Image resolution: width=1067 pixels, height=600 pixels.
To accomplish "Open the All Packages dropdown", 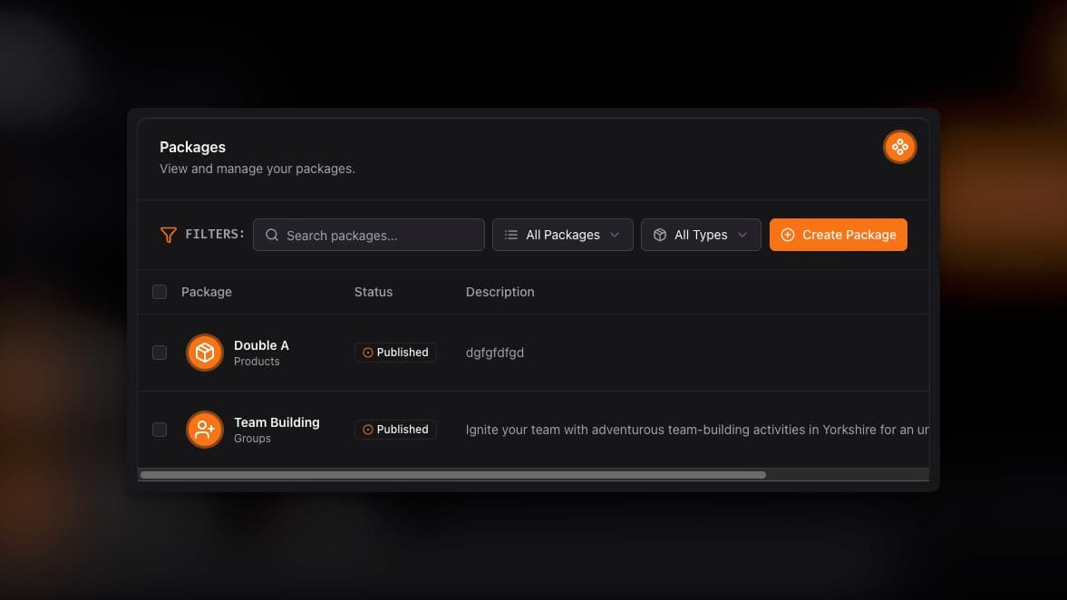I will point(562,235).
